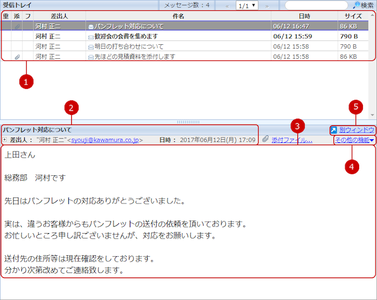Sort messages by 件名 column header
This screenshot has width=377, height=300.
[x=178, y=16]
